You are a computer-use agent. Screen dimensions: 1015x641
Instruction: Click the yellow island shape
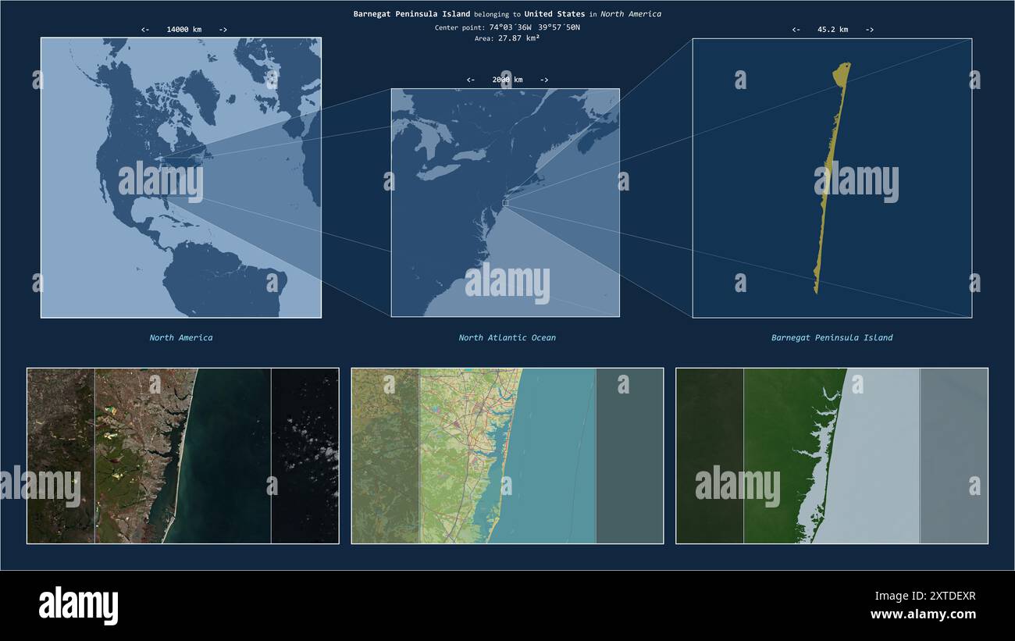click(831, 178)
